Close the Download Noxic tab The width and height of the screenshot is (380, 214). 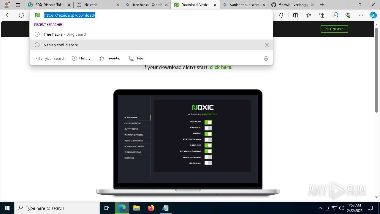(x=215, y=5)
